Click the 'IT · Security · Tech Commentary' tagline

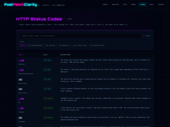52,5
